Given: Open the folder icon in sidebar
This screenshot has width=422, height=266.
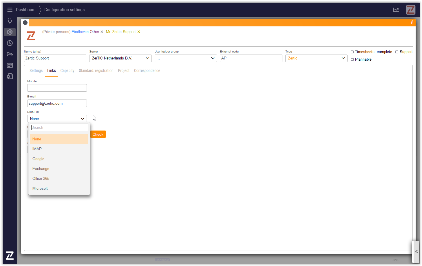Looking at the screenshot, I should click(10, 54).
